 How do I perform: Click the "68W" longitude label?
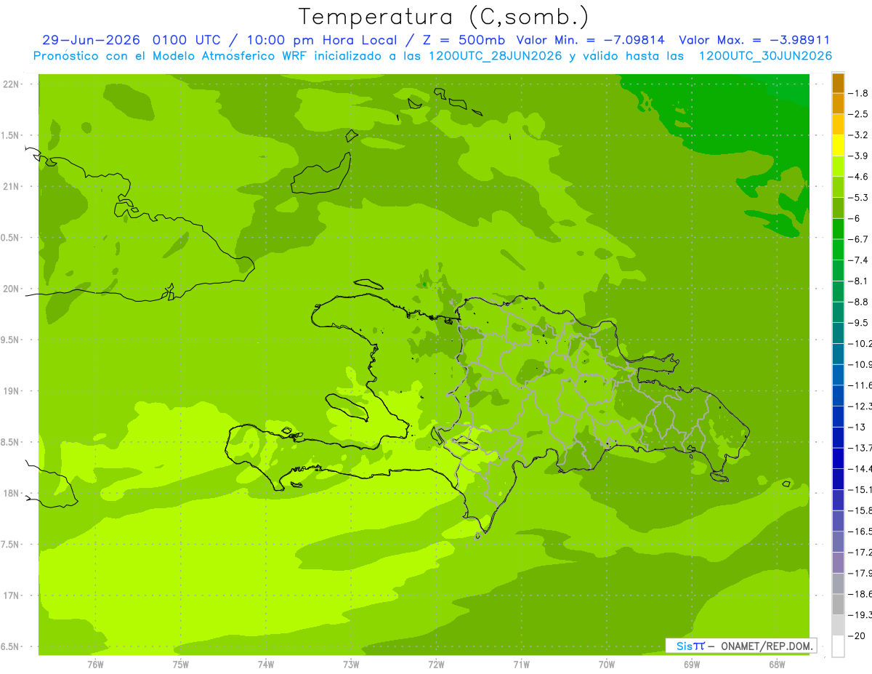click(777, 665)
